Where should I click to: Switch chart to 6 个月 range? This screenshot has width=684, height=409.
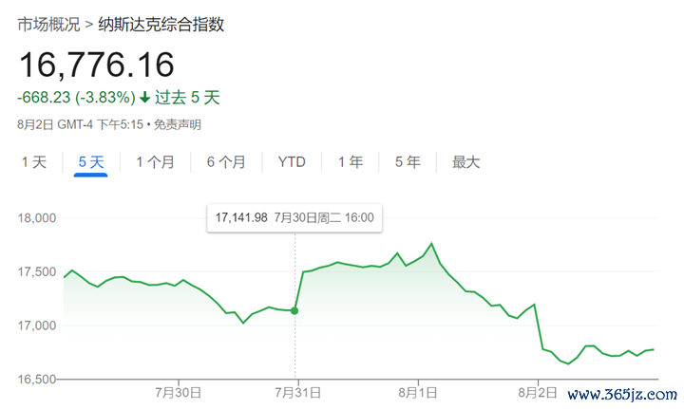pyautogui.click(x=226, y=162)
